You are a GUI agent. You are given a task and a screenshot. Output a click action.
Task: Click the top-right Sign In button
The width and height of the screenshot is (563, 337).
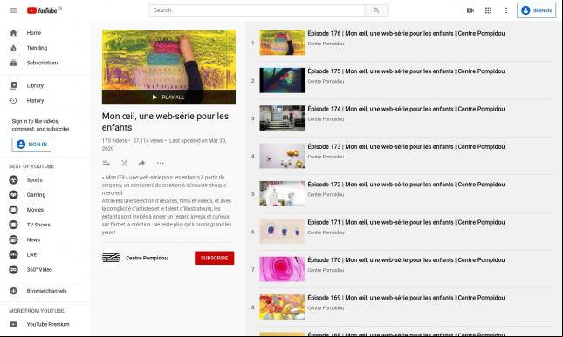click(537, 10)
